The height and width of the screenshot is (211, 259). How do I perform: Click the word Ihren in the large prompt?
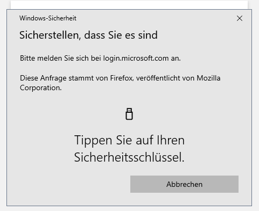(x=171, y=140)
